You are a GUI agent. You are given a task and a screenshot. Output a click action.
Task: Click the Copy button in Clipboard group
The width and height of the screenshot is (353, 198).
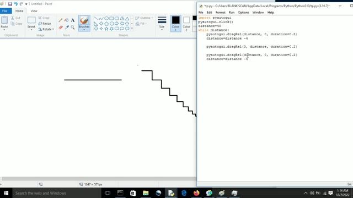(17, 24)
